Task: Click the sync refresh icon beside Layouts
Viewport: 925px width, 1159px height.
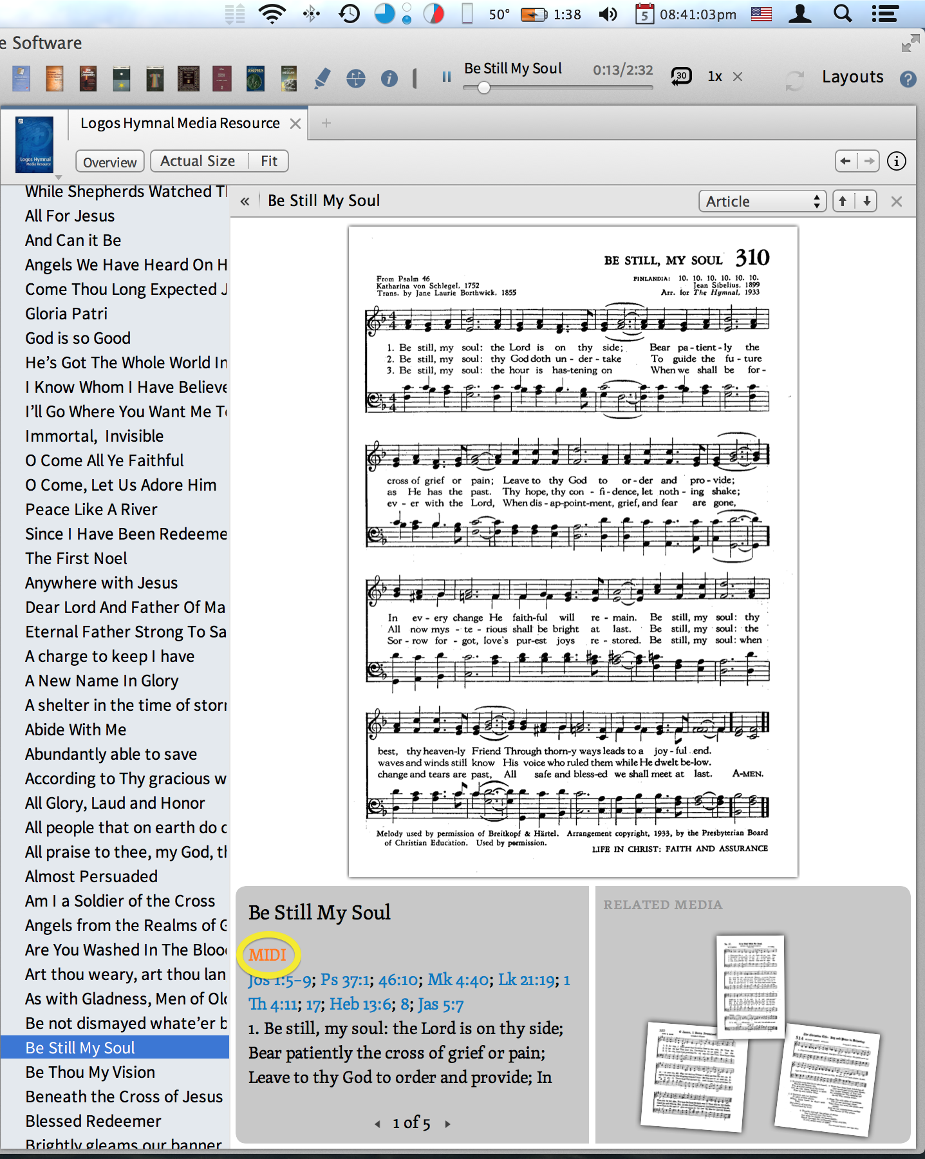Action: point(795,79)
